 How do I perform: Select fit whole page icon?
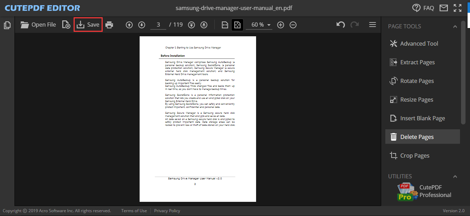point(237,25)
